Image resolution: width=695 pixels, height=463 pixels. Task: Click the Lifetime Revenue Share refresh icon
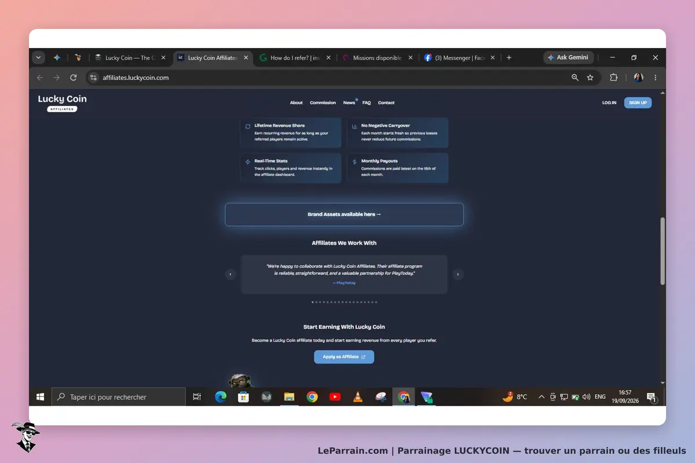click(248, 126)
